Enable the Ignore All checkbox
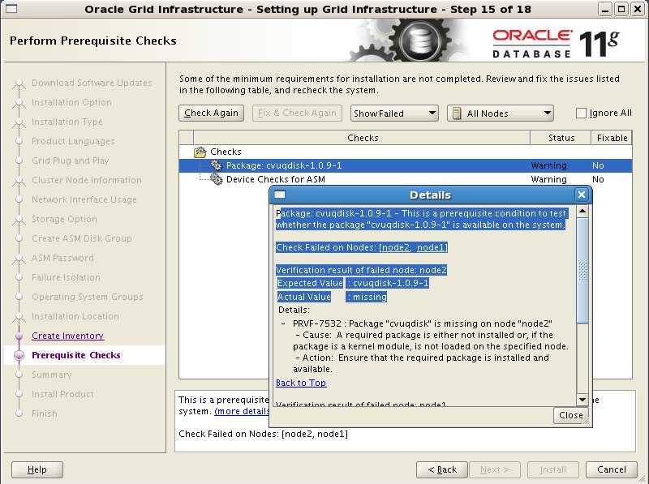This screenshot has width=649, height=484. pos(581,113)
